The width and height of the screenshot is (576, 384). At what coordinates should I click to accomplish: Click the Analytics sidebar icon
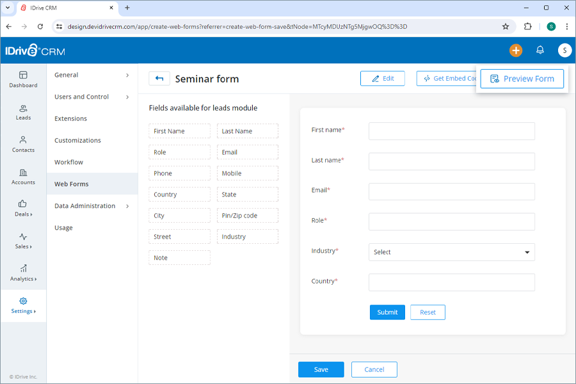[23, 274]
